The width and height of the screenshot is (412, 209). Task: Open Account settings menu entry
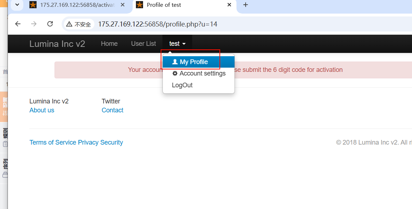pyautogui.click(x=202, y=73)
